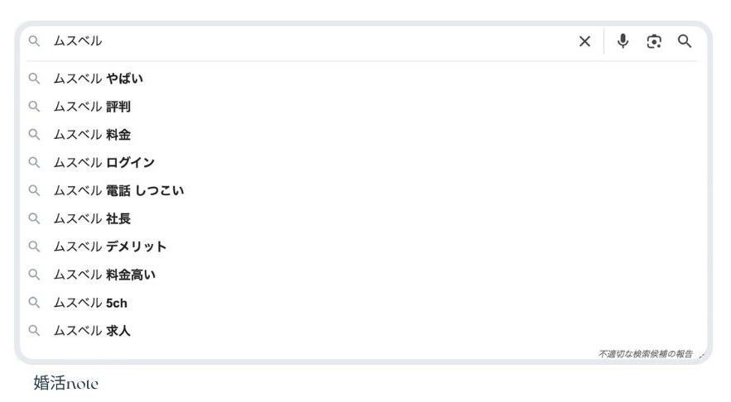Pick the suggestion ムスベル ログイン
The width and height of the screenshot is (731, 402).
click(x=363, y=162)
